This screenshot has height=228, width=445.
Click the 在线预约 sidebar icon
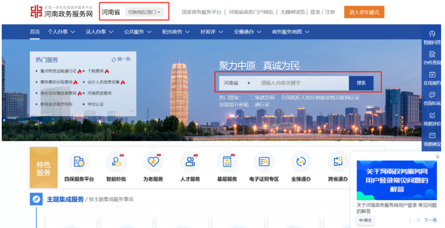432,75
